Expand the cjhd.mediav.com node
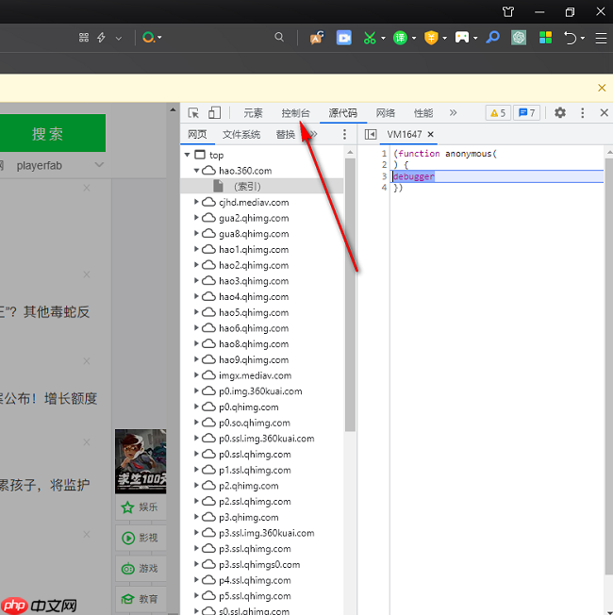The width and height of the screenshot is (613, 615). click(196, 202)
